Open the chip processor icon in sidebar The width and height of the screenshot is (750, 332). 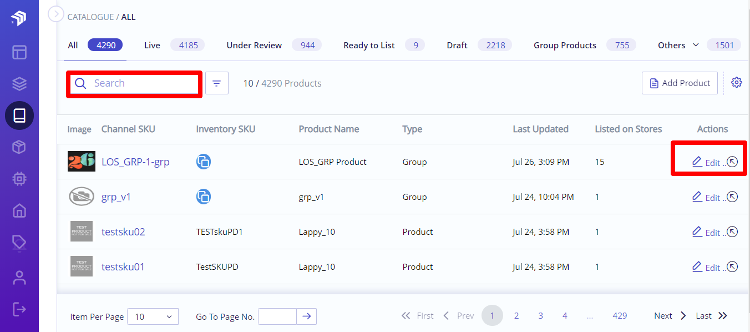pos(19,179)
